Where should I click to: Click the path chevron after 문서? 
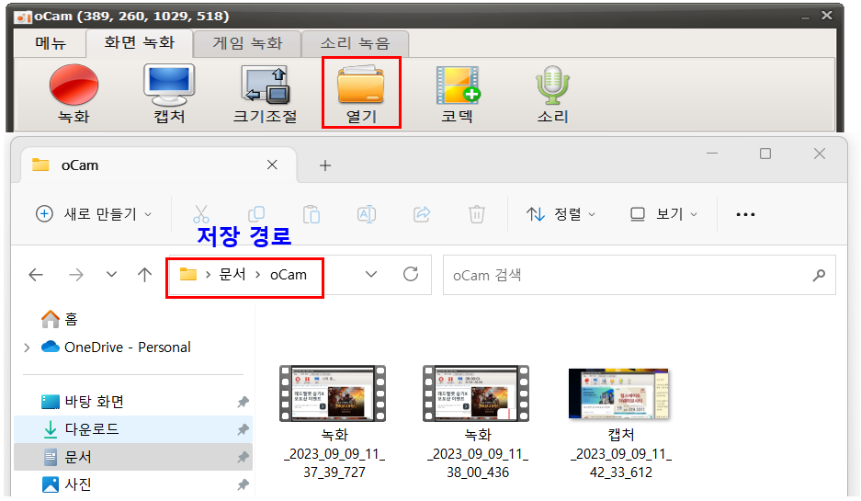pos(257,275)
